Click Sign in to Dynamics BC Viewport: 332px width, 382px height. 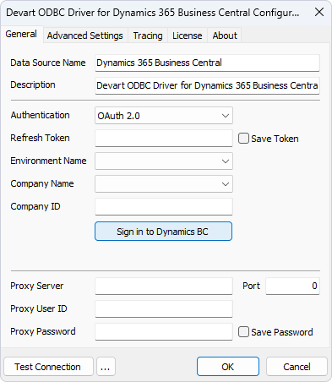[x=164, y=232]
